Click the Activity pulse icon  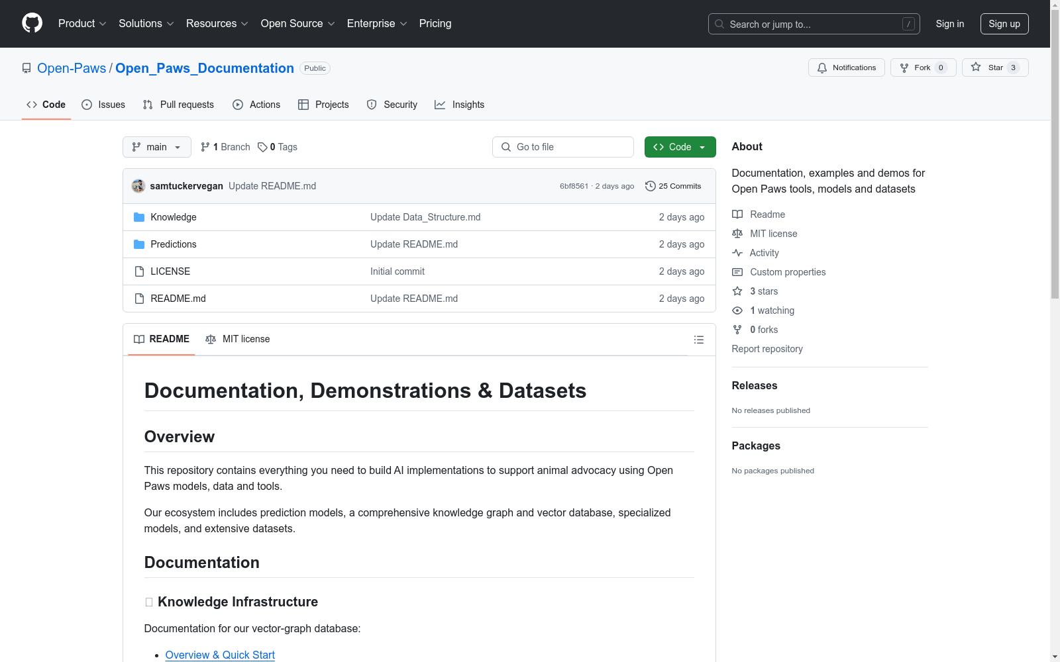click(737, 253)
